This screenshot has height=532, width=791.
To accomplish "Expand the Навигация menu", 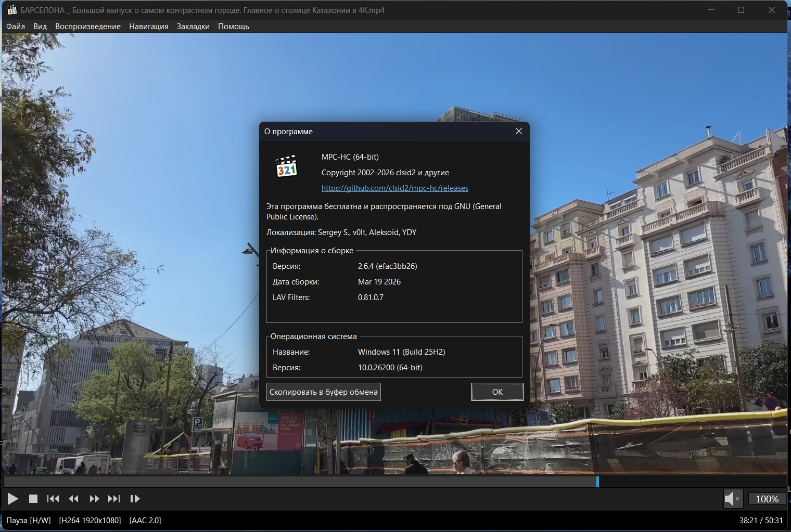I will pyautogui.click(x=149, y=27).
